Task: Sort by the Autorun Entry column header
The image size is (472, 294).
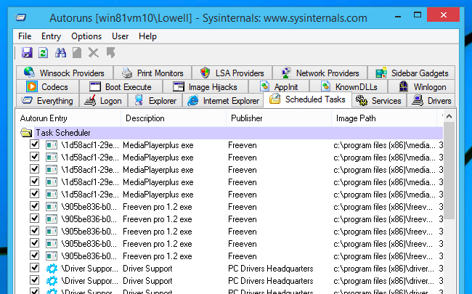Action: tap(68, 118)
